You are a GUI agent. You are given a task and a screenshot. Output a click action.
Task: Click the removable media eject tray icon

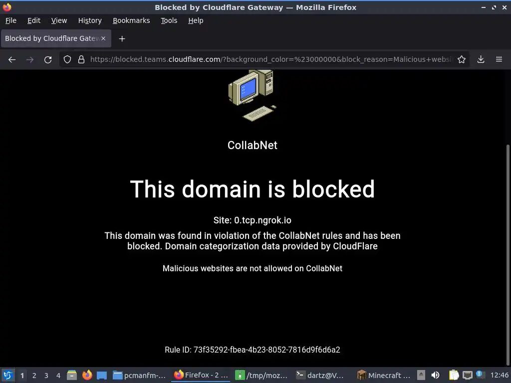tap(421, 375)
